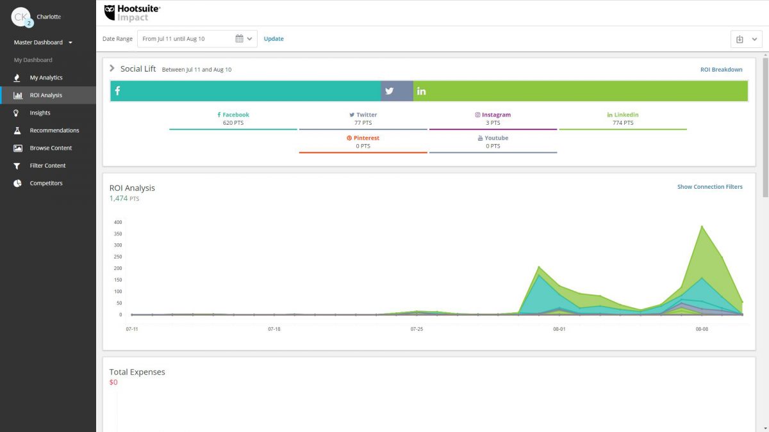
Task: Click the page's vertical scrollbar thumb
Action: 765,128
